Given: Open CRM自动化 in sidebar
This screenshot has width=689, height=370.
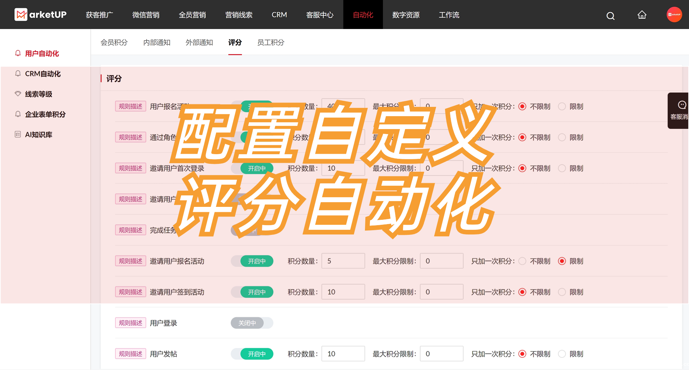Looking at the screenshot, I should [x=43, y=73].
